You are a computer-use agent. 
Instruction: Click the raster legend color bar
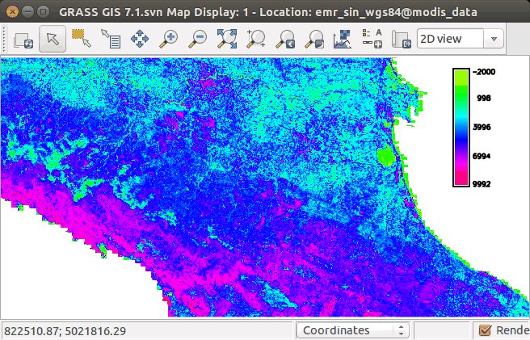click(x=461, y=127)
